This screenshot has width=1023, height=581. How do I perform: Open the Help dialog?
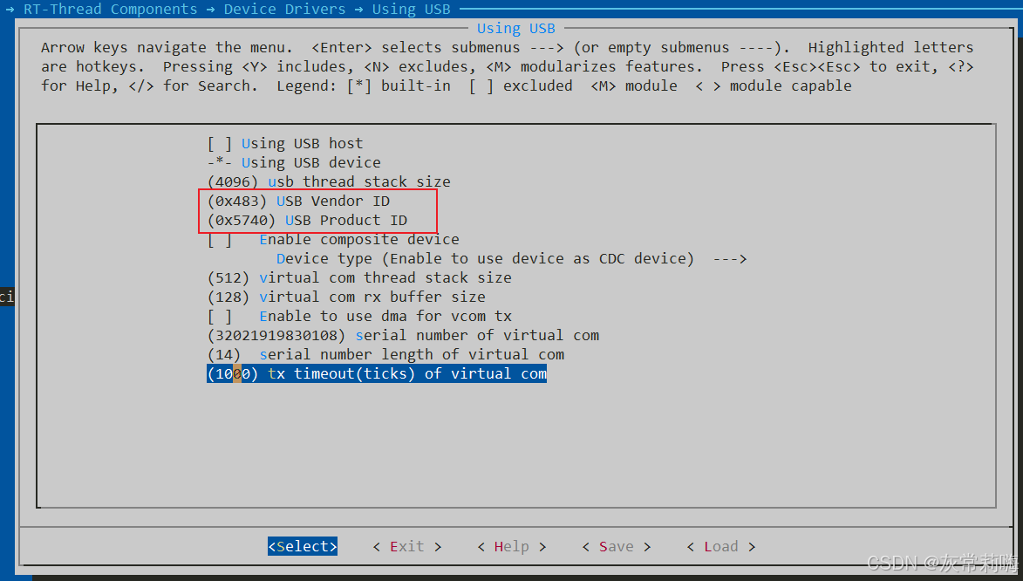point(511,546)
